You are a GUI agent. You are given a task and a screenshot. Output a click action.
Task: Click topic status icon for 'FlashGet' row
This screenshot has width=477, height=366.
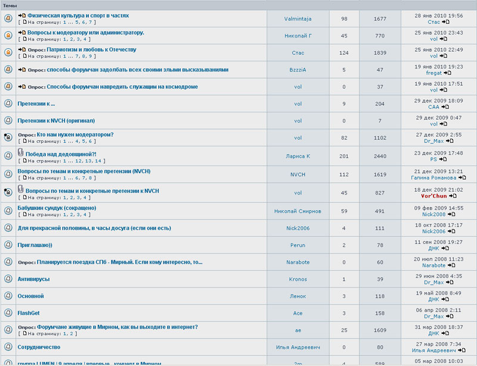(8, 313)
